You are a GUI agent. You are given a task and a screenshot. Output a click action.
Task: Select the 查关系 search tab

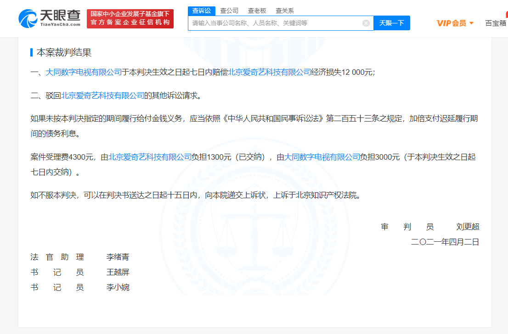tap(284, 11)
